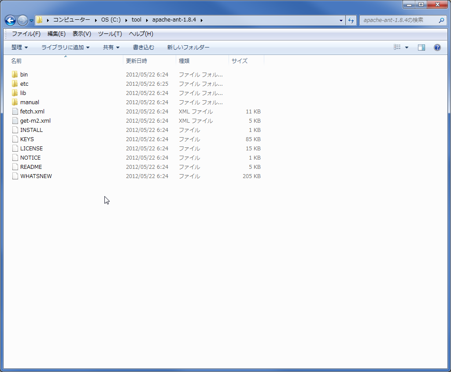
Task: Sort by 種類 column header
Action: pos(202,61)
